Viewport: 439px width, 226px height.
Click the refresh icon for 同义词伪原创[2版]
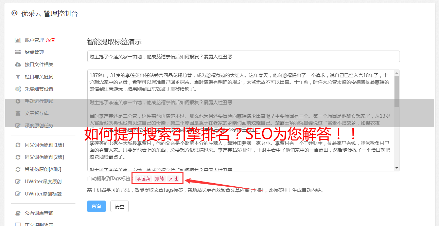click(18, 157)
